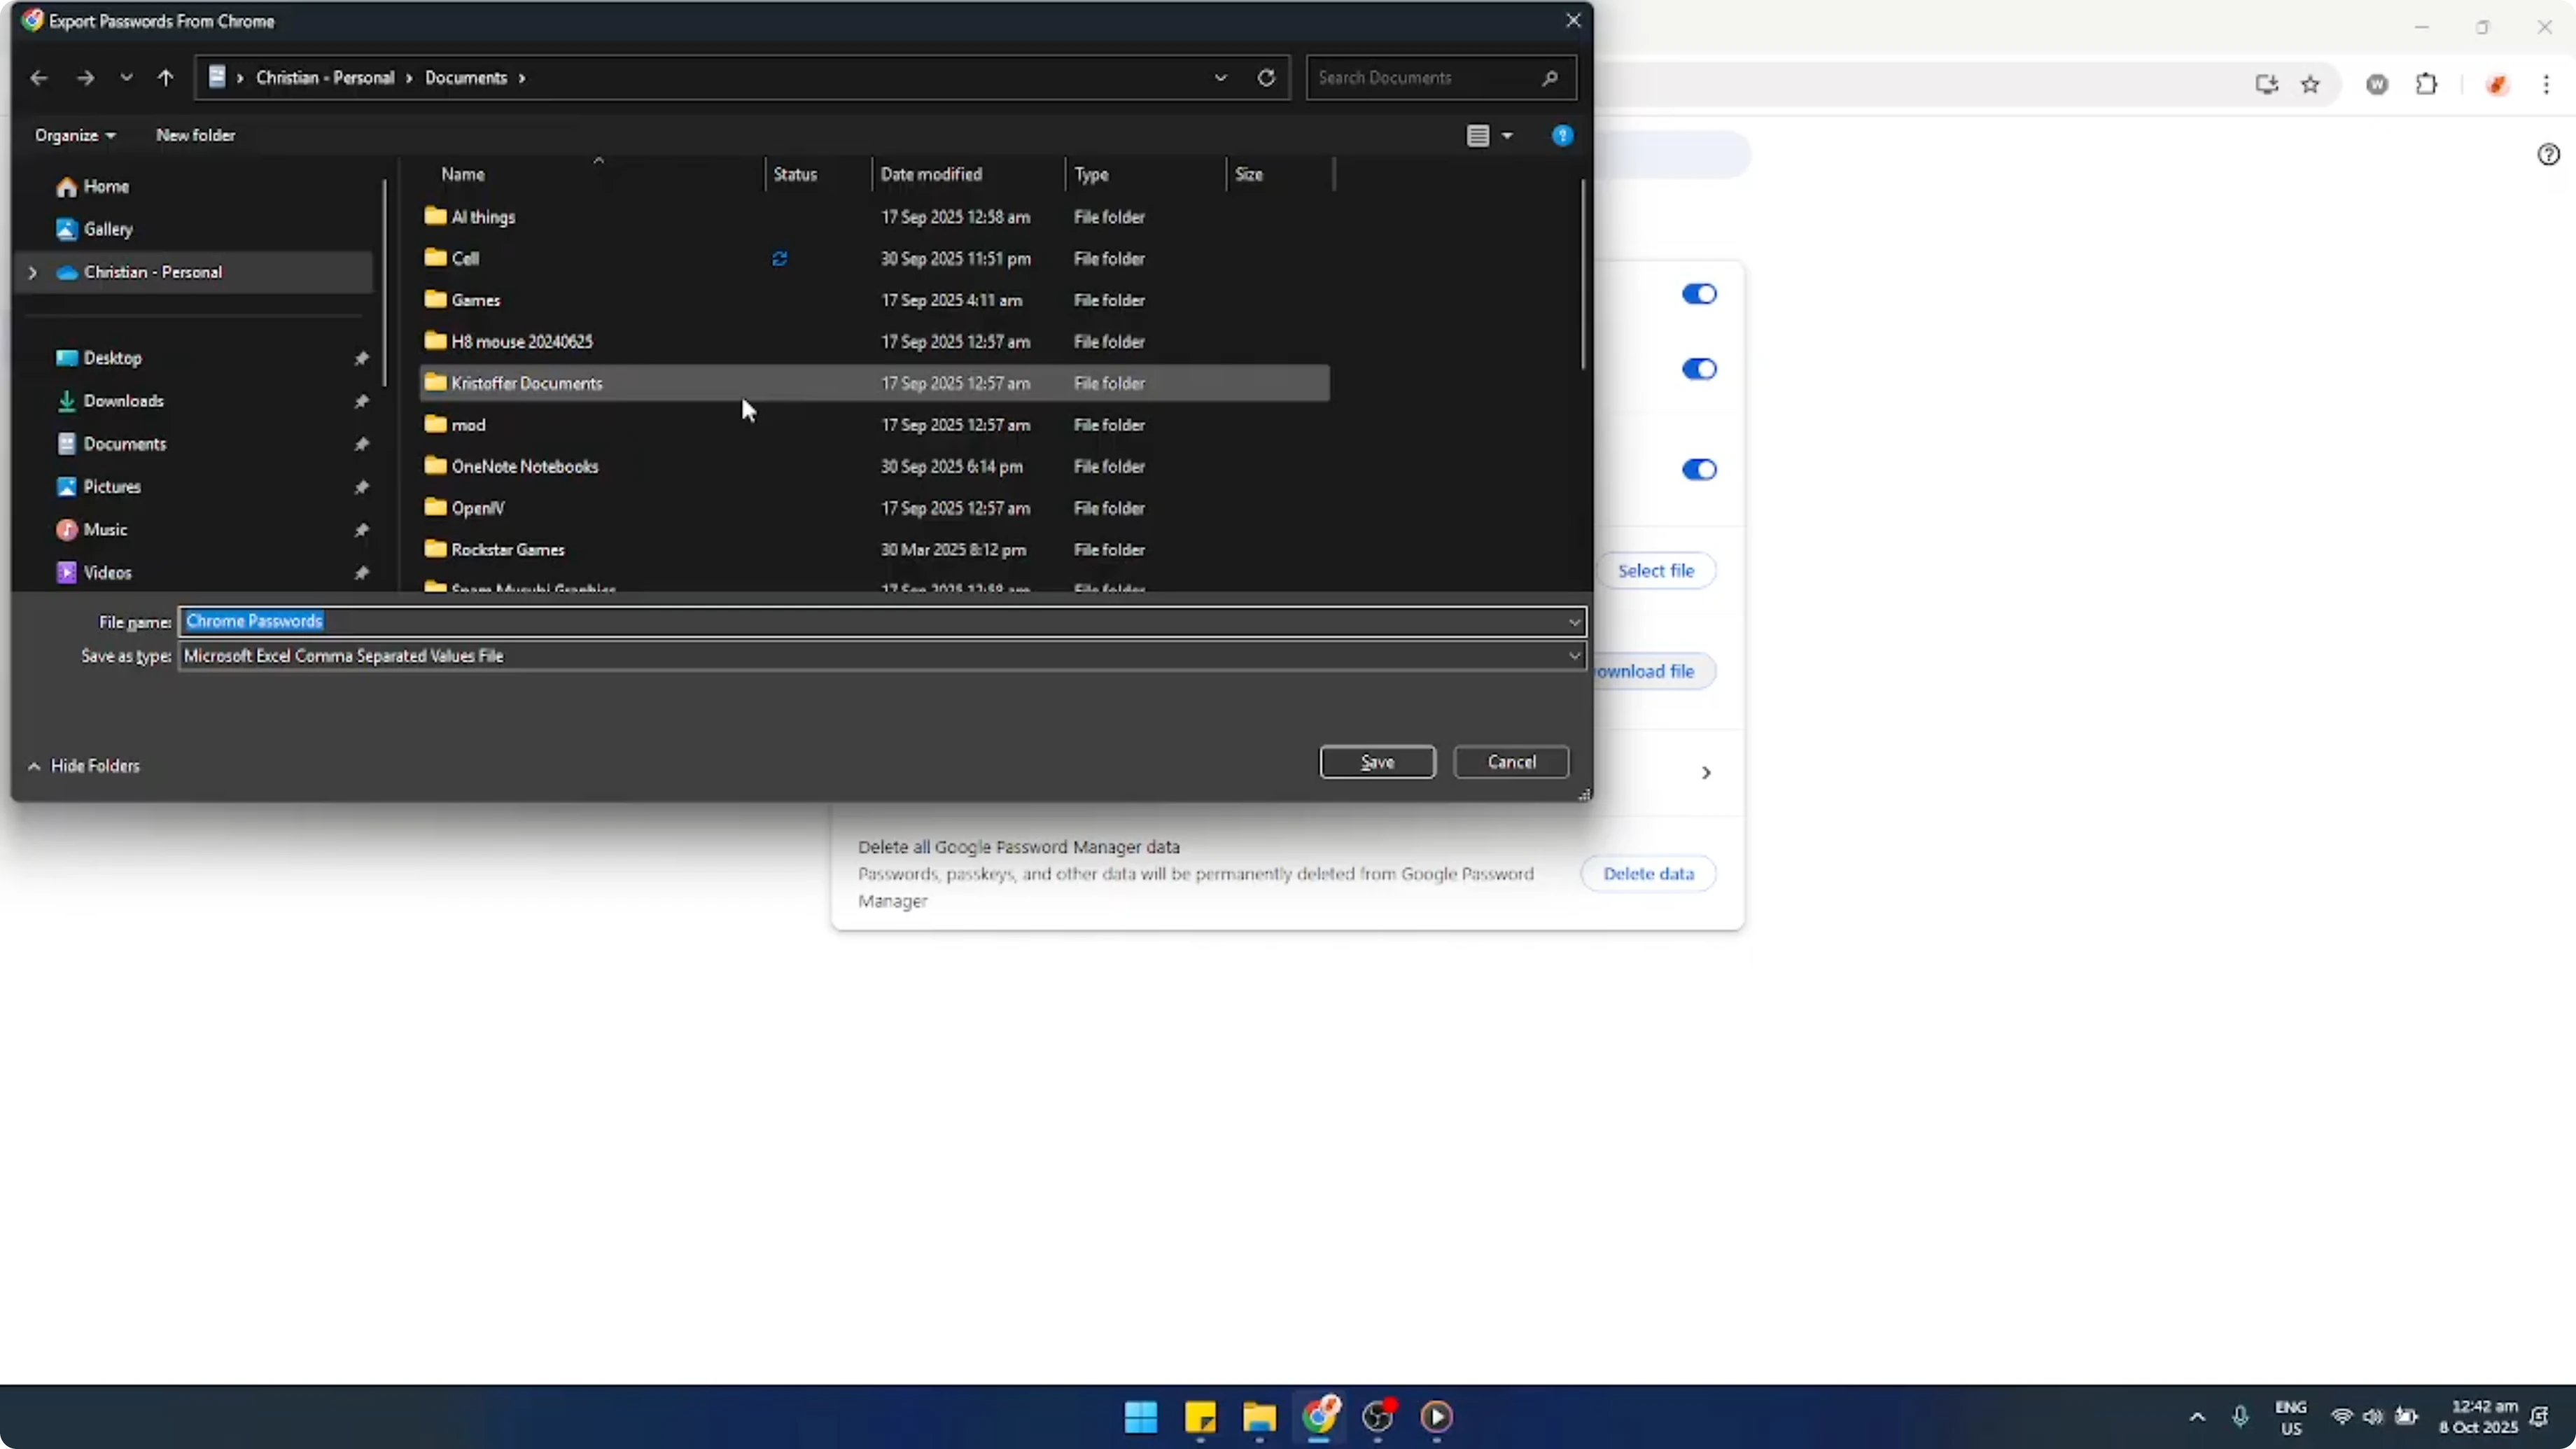2576x1449 pixels.
Task: Unpin Downloads from the sidebar
Action: point(362,401)
